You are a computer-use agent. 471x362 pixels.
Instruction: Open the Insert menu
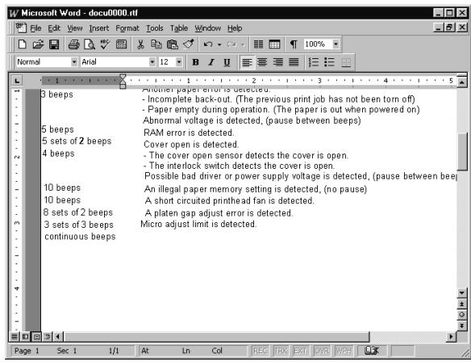pos(99,28)
